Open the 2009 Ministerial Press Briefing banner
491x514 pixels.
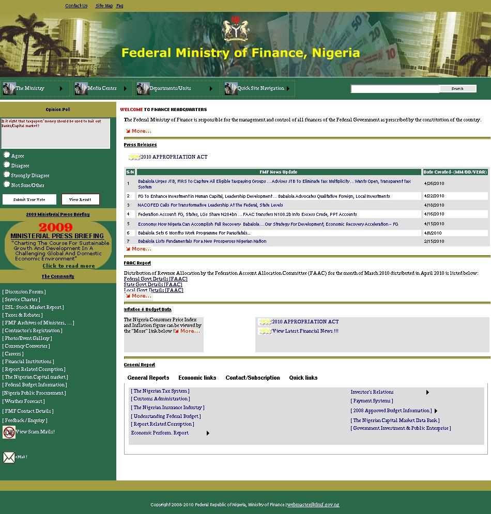point(58,245)
